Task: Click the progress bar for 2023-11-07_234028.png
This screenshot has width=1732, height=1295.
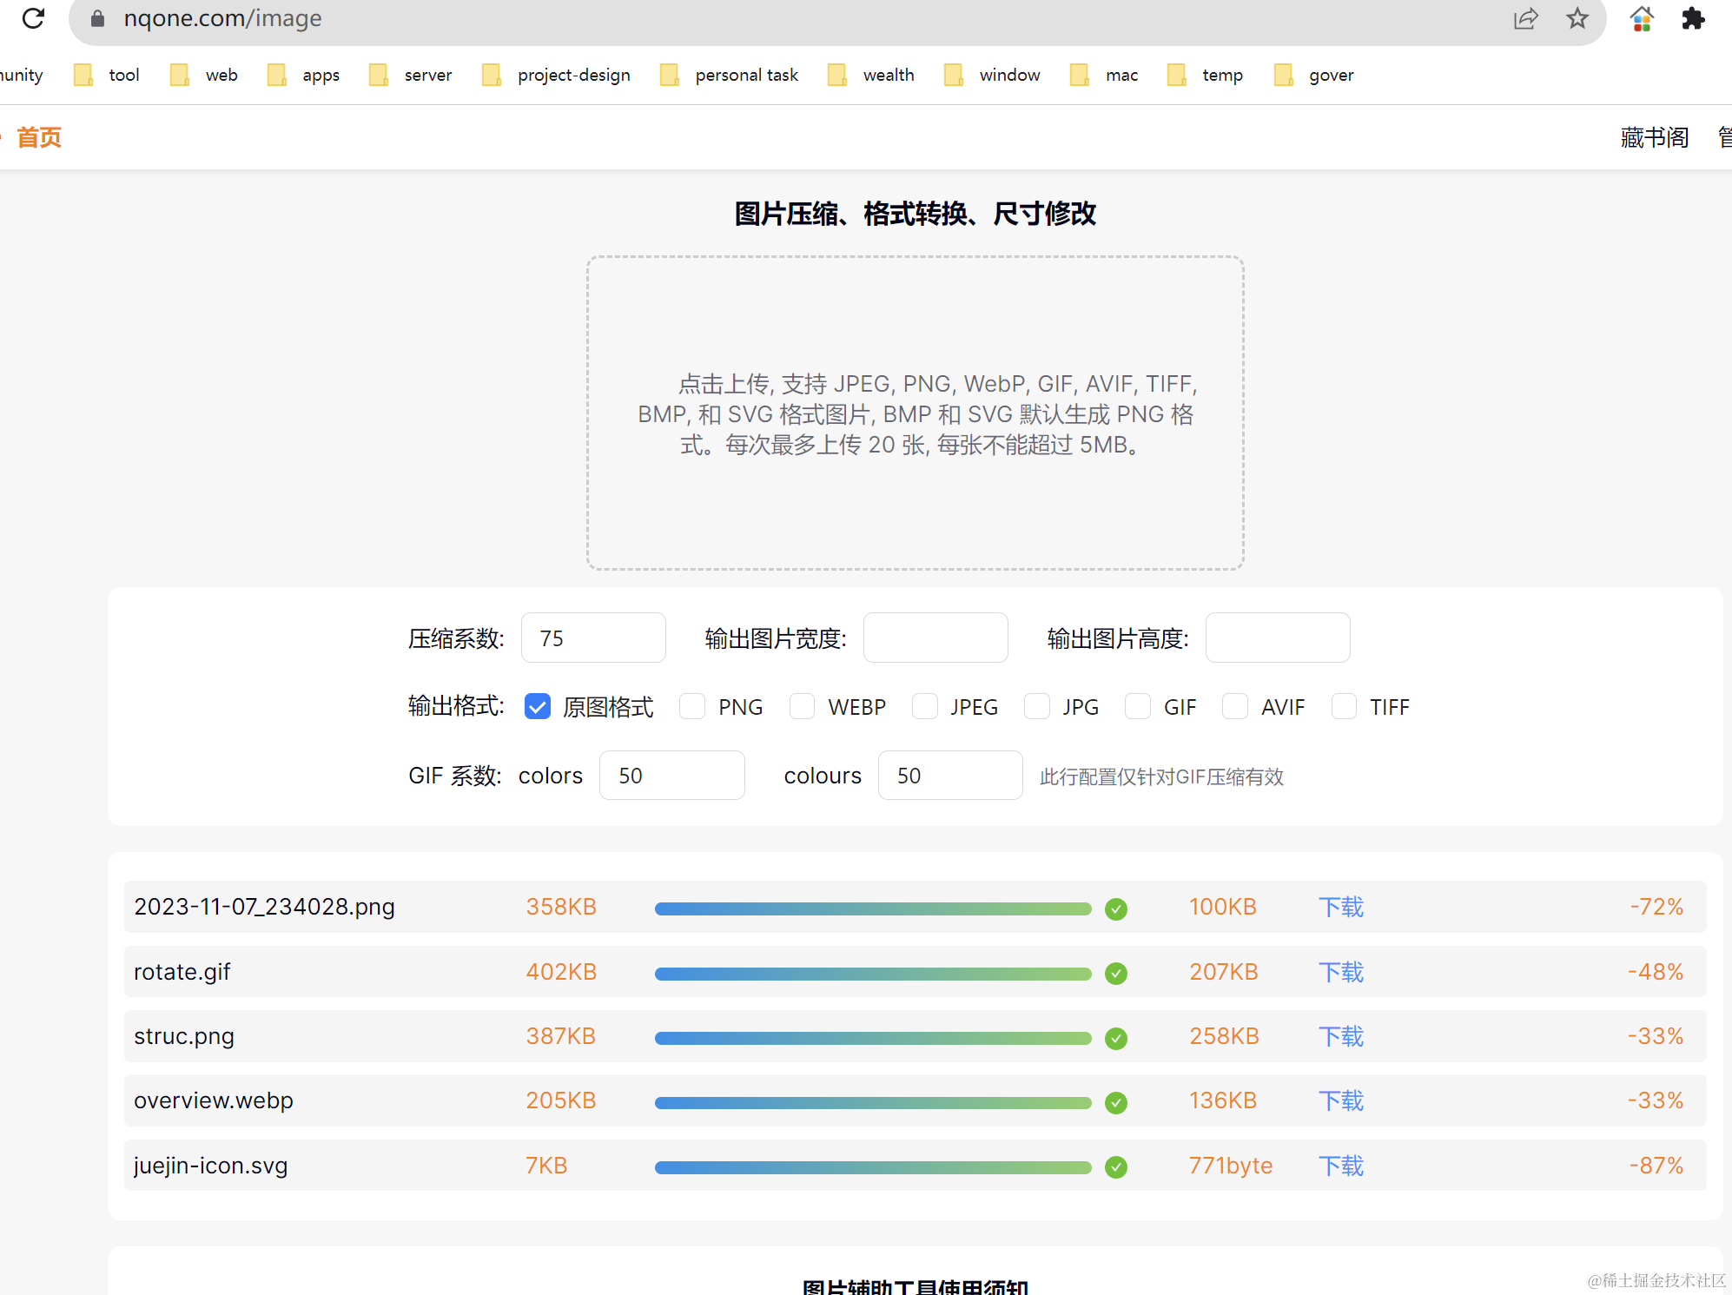Action: (872, 908)
